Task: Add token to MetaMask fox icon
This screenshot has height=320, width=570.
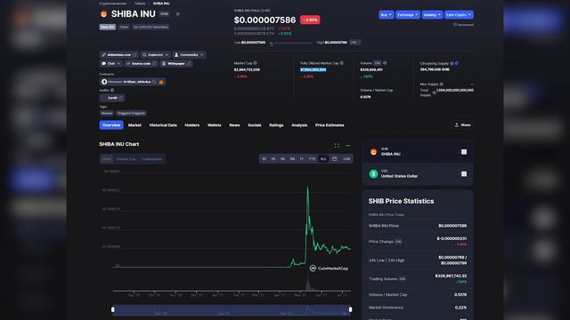Action: click(x=161, y=82)
